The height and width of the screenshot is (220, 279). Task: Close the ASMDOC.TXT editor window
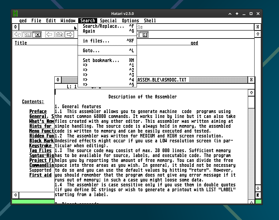click(58, 80)
